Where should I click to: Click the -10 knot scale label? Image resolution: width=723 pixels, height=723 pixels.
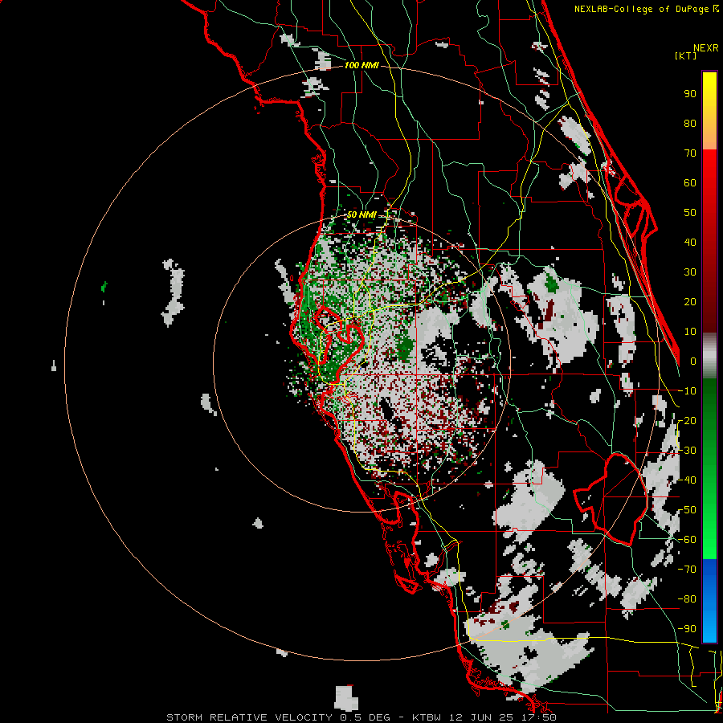(687, 391)
